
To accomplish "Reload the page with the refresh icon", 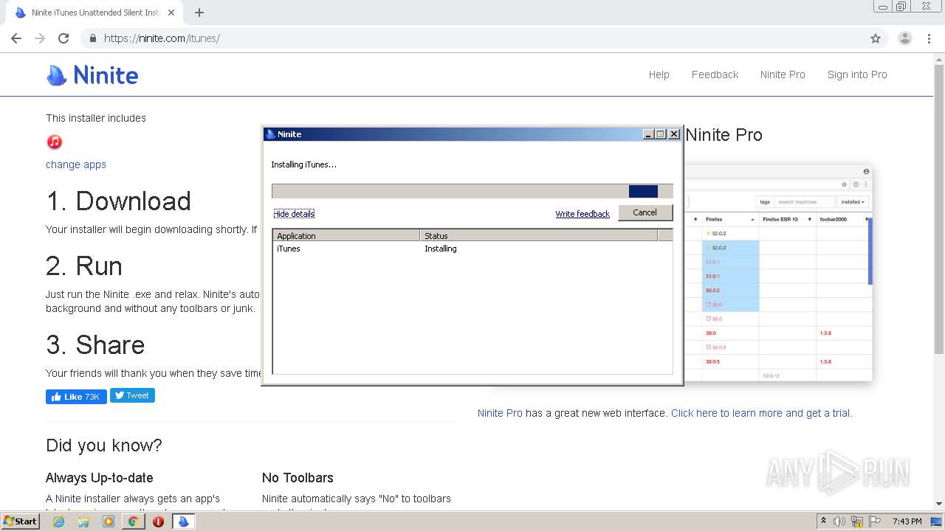I will 63,38.
